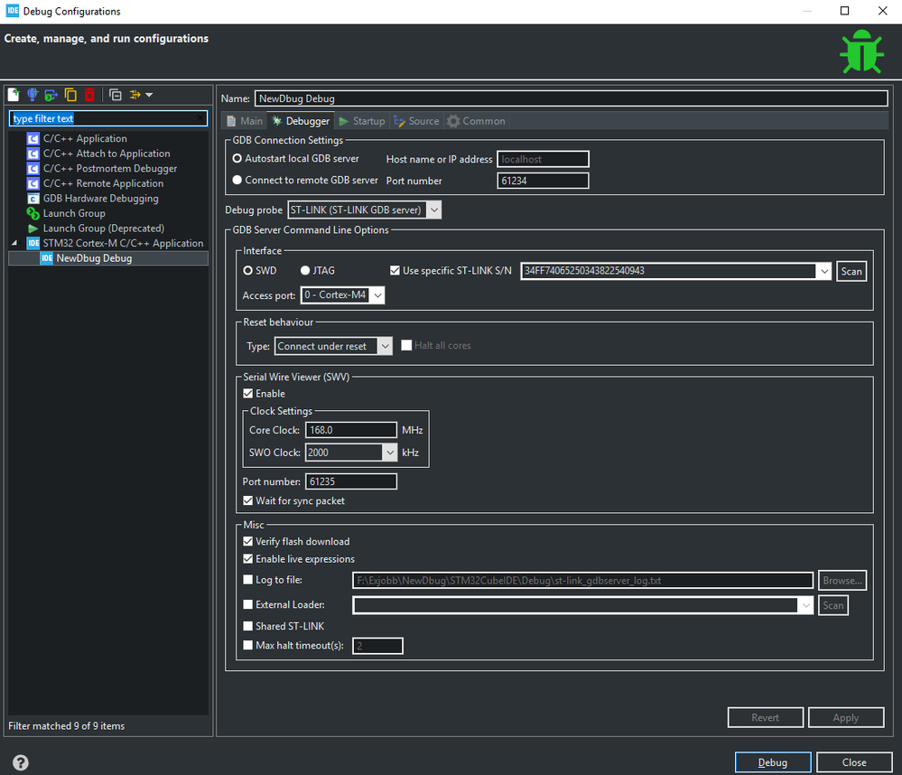The height and width of the screenshot is (775, 902).
Task: Duplicate the selected launch configuration
Action: pyautogui.click(x=70, y=94)
